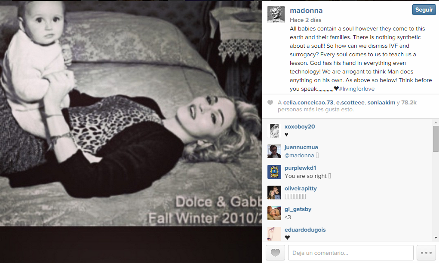Open the three-dots more options button
The height and width of the screenshot is (263, 439).
pyautogui.click(x=426, y=253)
